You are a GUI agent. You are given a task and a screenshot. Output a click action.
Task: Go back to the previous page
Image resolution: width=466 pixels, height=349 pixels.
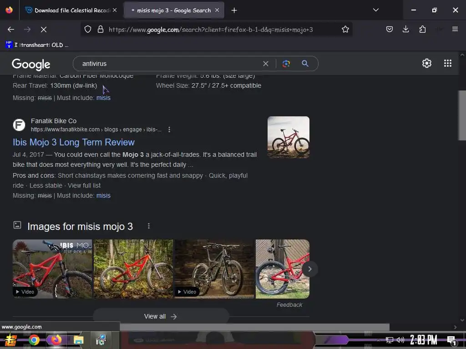click(x=11, y=30)
